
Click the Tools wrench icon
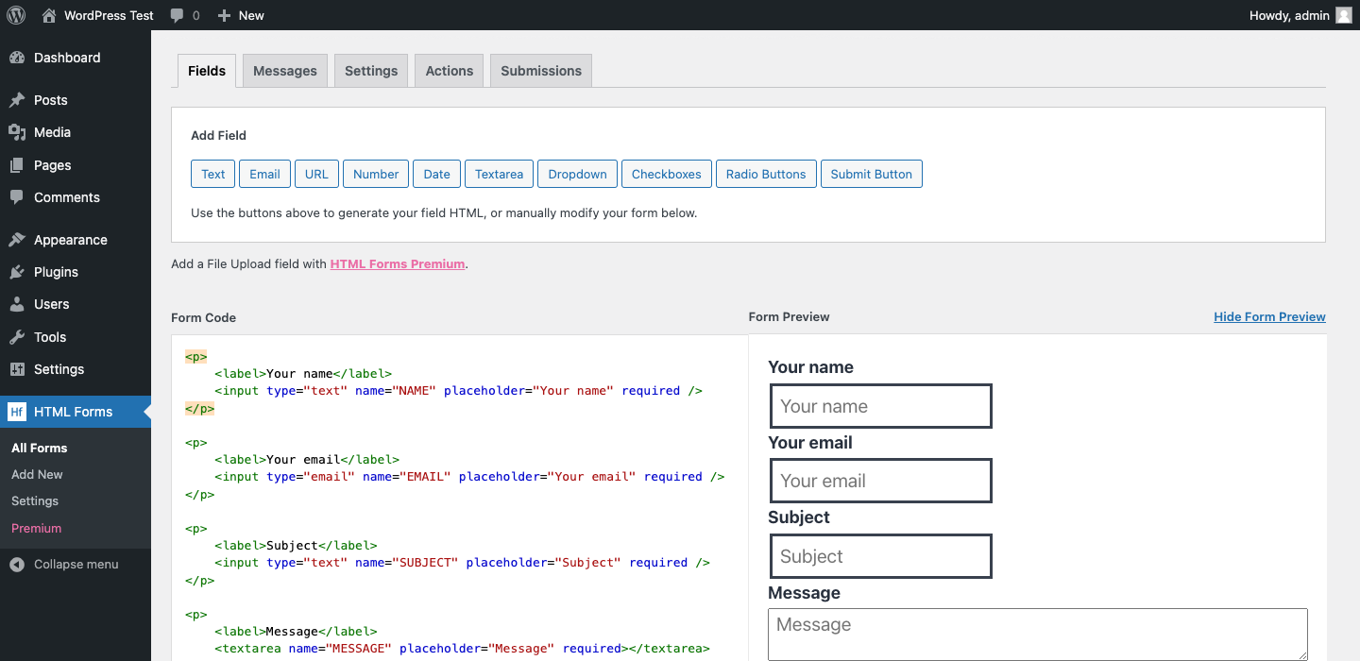17,337
